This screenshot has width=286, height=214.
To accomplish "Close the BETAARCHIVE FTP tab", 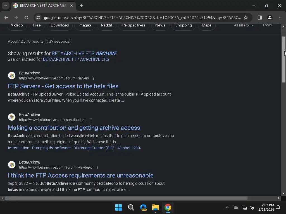I will pyautogui.click(x=71, y=6).
